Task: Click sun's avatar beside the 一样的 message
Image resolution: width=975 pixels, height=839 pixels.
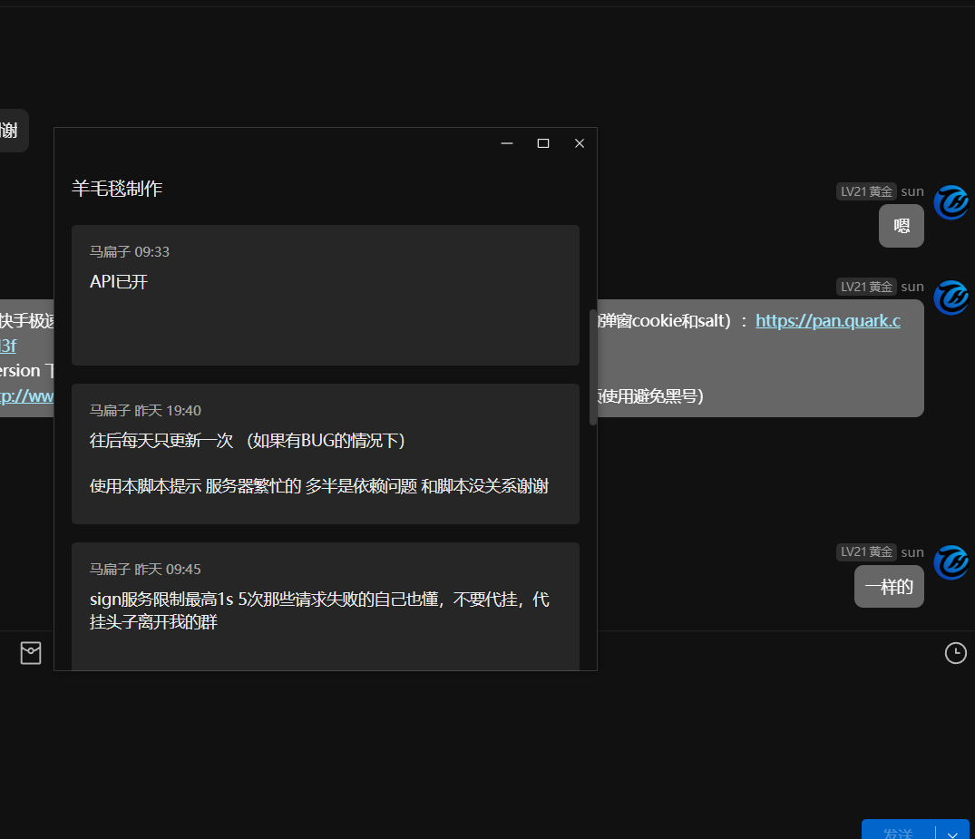Action: point(951,562)
